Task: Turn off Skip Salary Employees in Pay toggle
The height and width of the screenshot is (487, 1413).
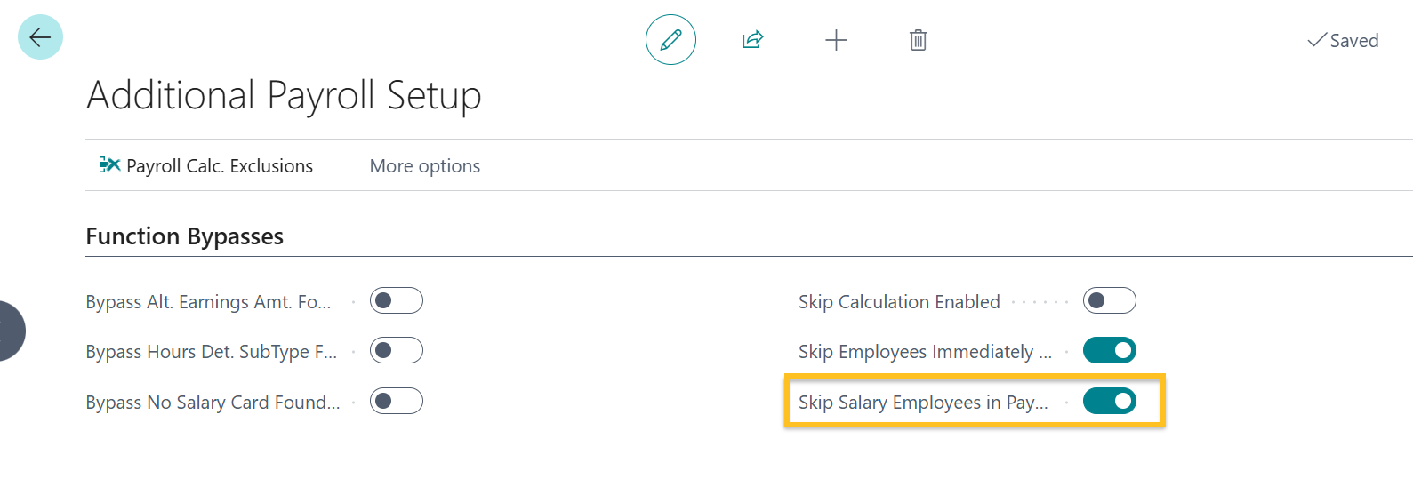Action: tap(1109, 402)
